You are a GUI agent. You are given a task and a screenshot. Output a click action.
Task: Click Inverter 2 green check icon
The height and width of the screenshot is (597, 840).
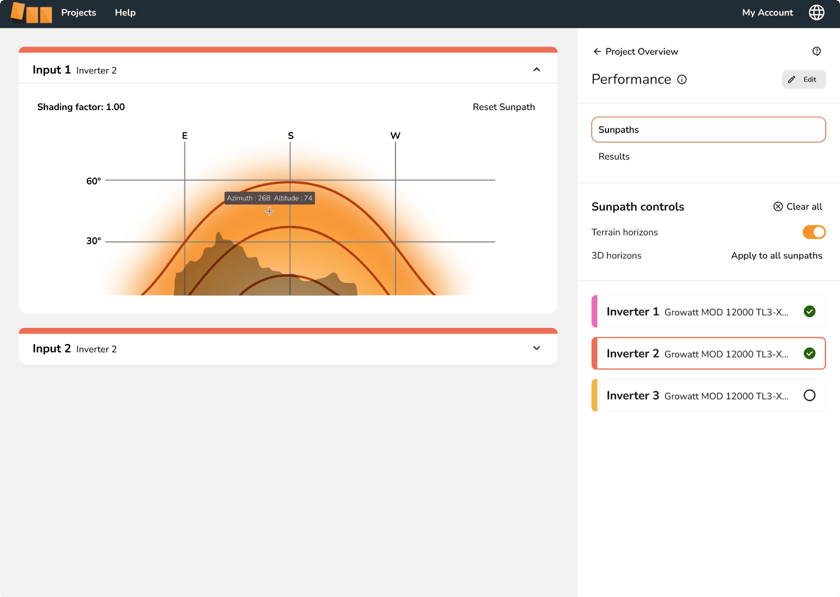(809, 353)
